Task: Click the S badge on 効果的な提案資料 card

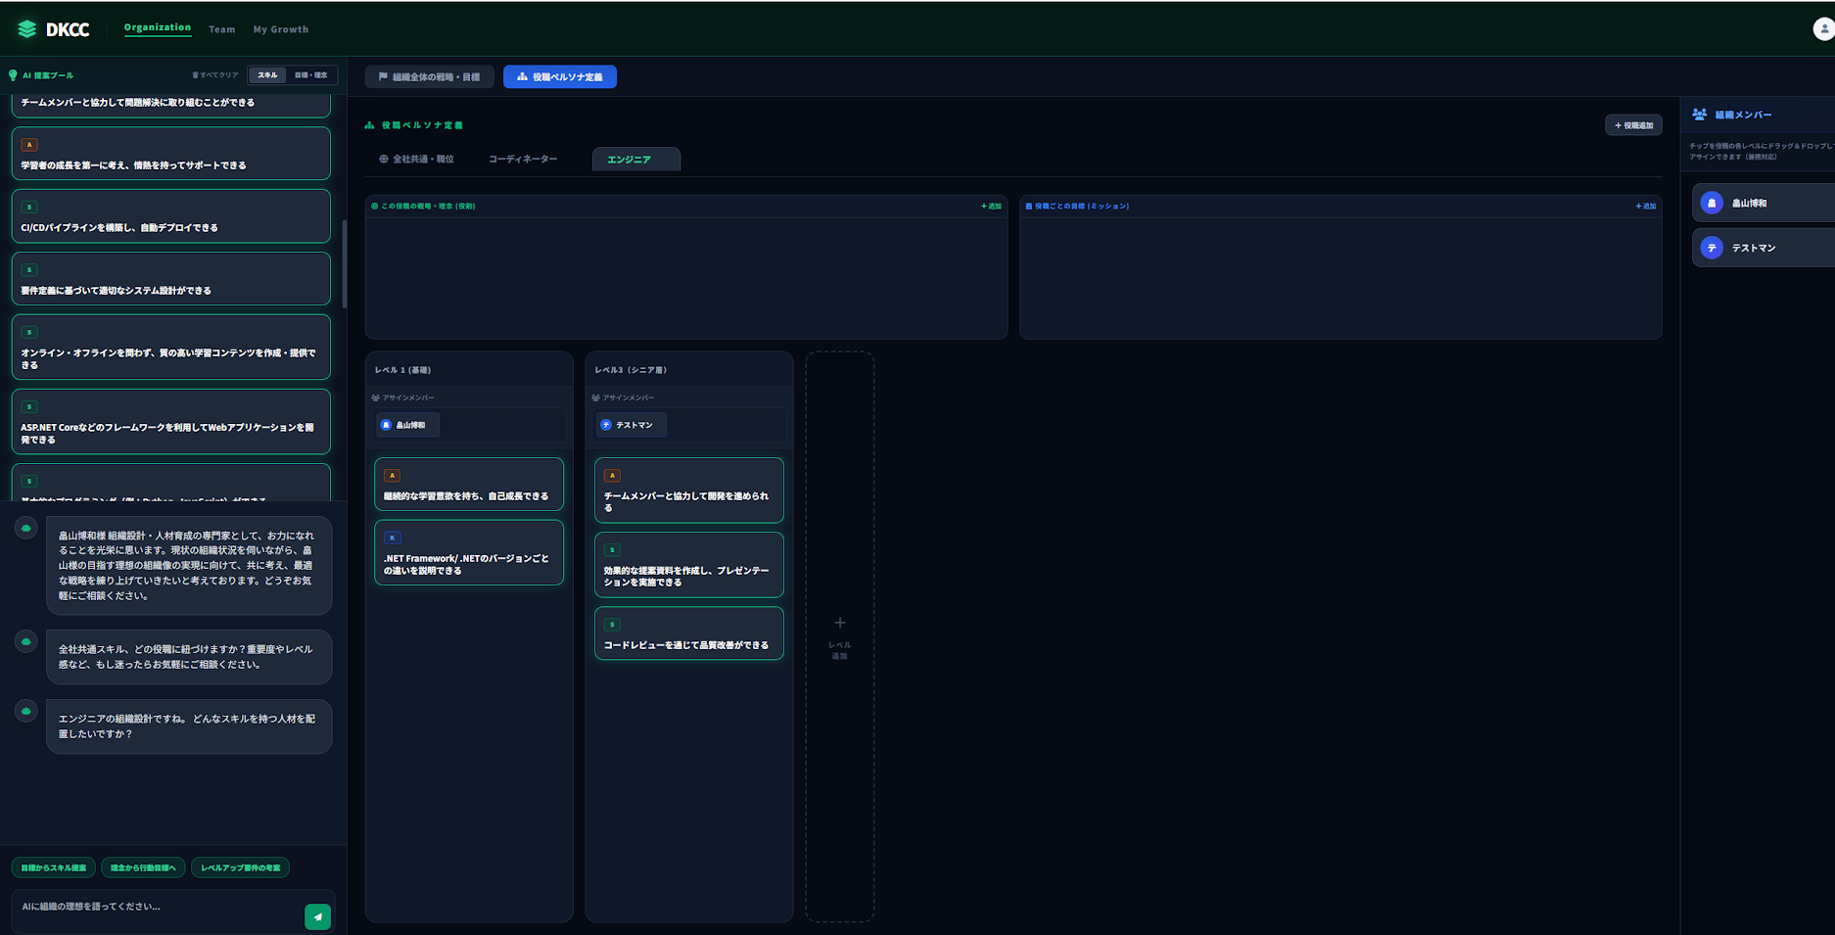Action: 612,550
